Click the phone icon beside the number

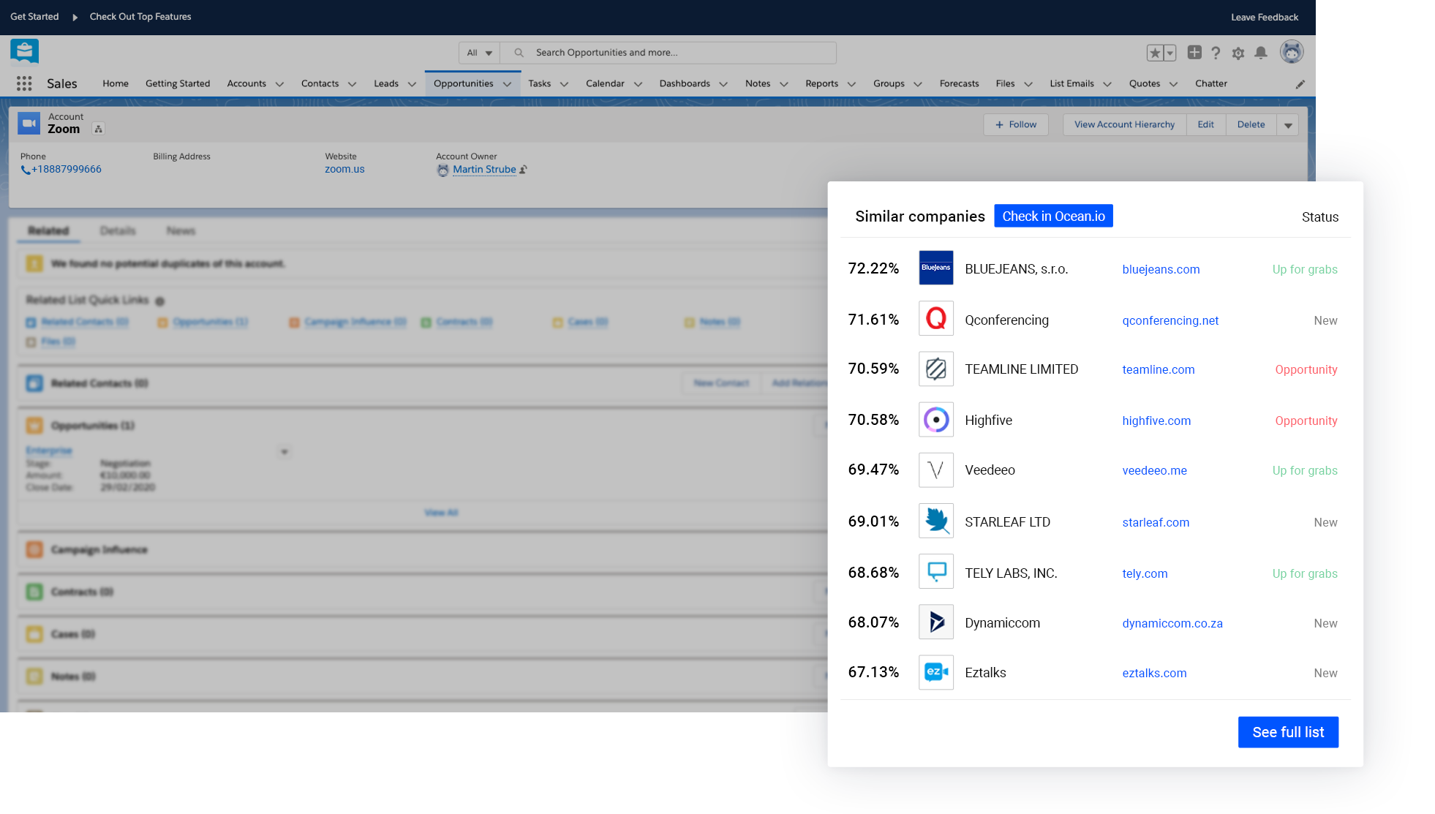click(x=26, y=170)
